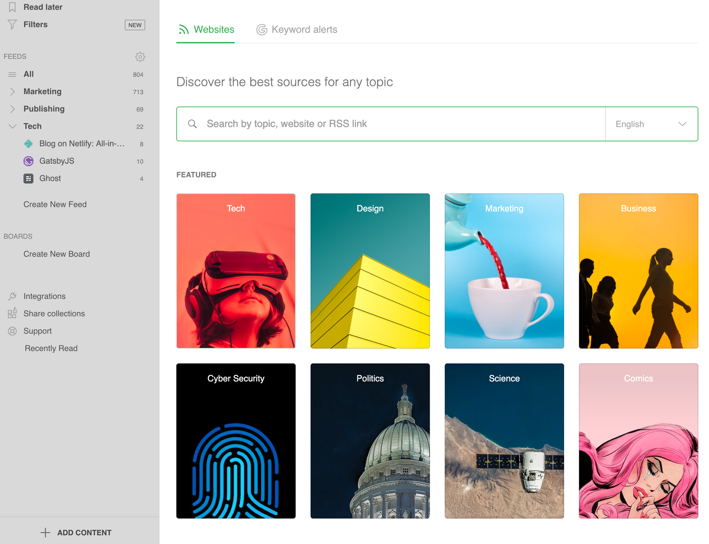Select the Websites tab

pyautogui.click(x=206, y=30)
